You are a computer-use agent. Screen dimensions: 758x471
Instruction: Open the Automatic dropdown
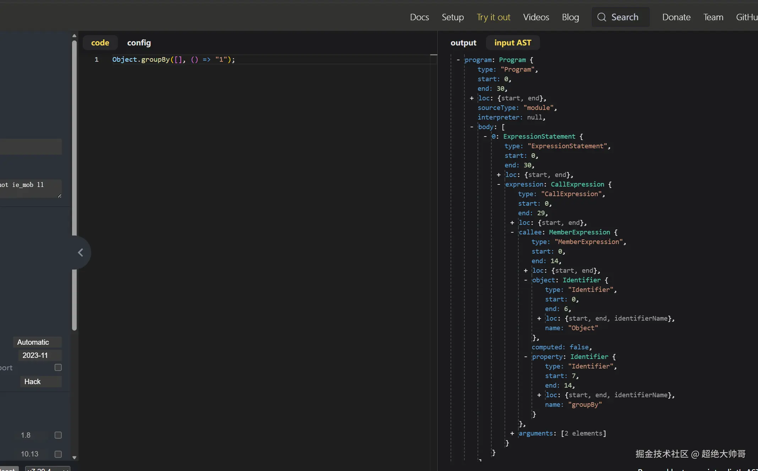click(x=37, y=342)
